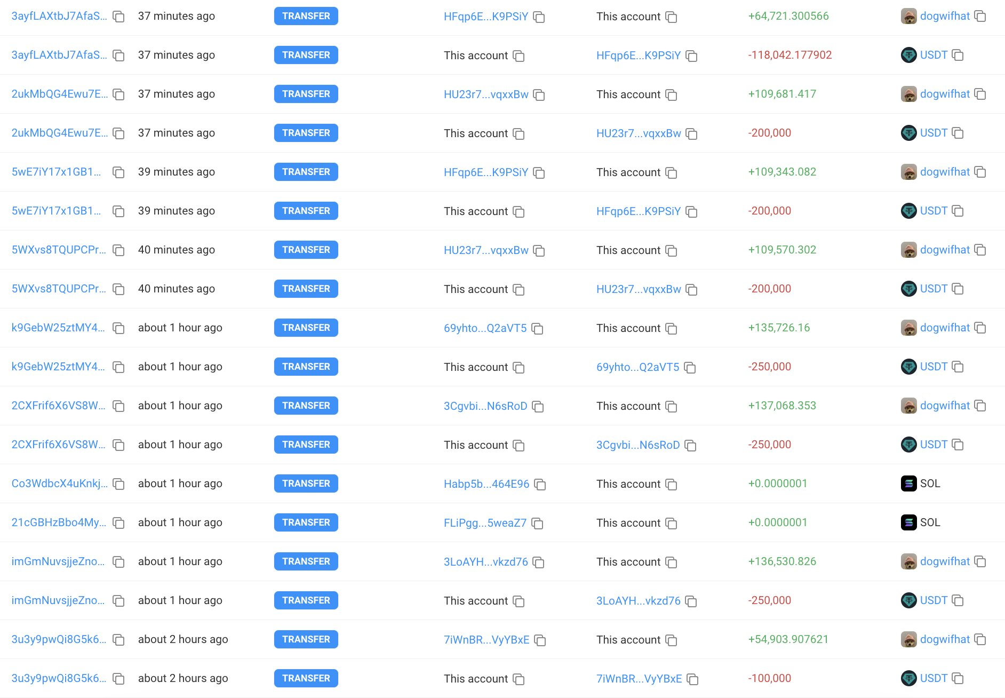Open sender HFqp6E...K9PSiY in the +109,343.082 row
The image size is (1005, 698).
click(486, 172)
